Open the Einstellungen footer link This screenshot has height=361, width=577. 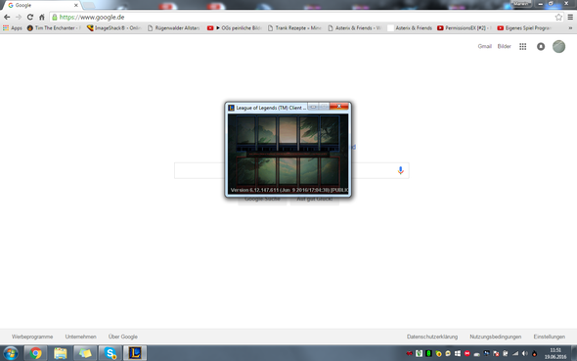(x=549, y=337)
